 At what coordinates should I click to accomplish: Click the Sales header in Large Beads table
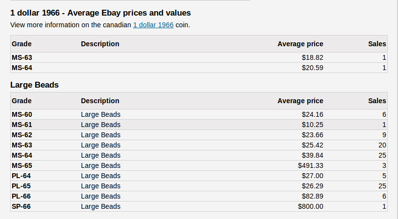tap(377, 101)
